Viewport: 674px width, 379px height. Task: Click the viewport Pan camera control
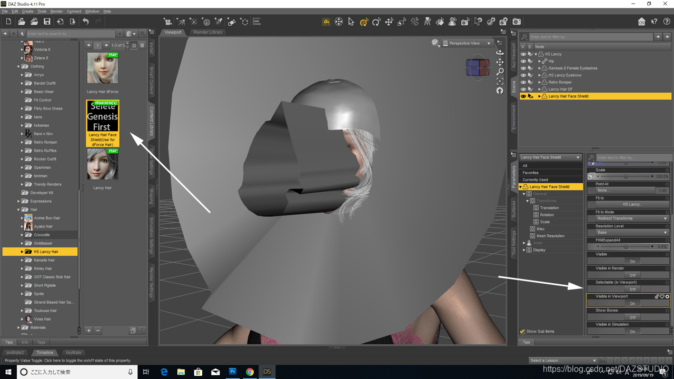click(x=500, y=62)
